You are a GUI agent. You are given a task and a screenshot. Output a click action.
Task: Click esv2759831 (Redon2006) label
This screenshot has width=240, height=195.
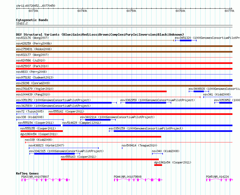pyautogui.click(x=34, y=49)
